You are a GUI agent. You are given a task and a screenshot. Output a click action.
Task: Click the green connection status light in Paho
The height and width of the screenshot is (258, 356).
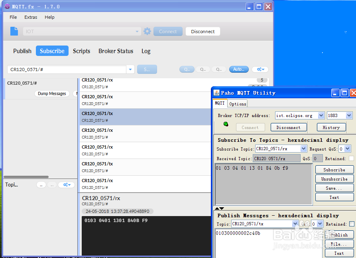[226, 124]
